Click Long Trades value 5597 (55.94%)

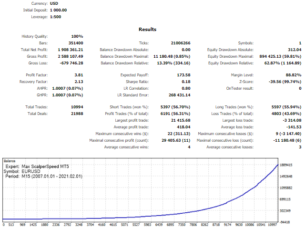(x=286, y=107)
